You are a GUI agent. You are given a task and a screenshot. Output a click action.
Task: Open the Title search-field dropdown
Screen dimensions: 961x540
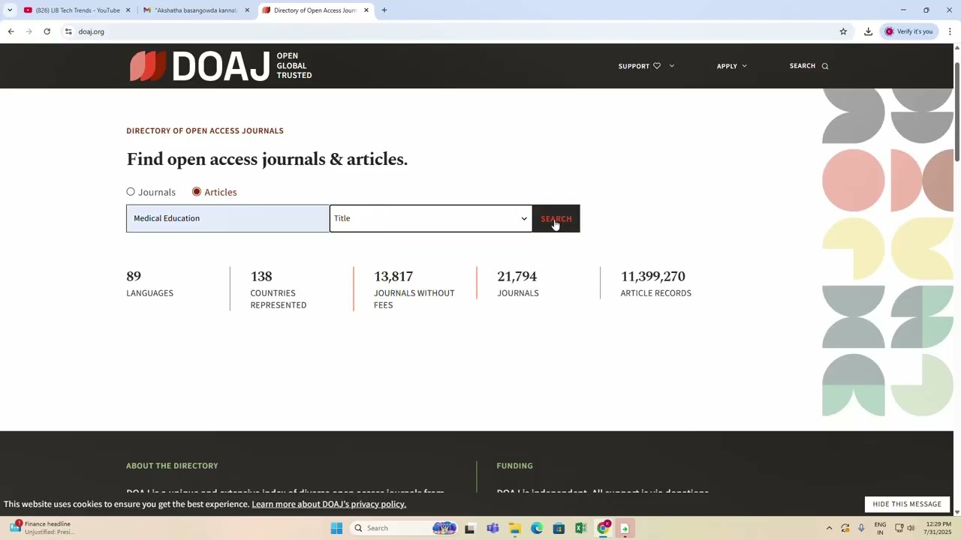(x=430, y=218)
